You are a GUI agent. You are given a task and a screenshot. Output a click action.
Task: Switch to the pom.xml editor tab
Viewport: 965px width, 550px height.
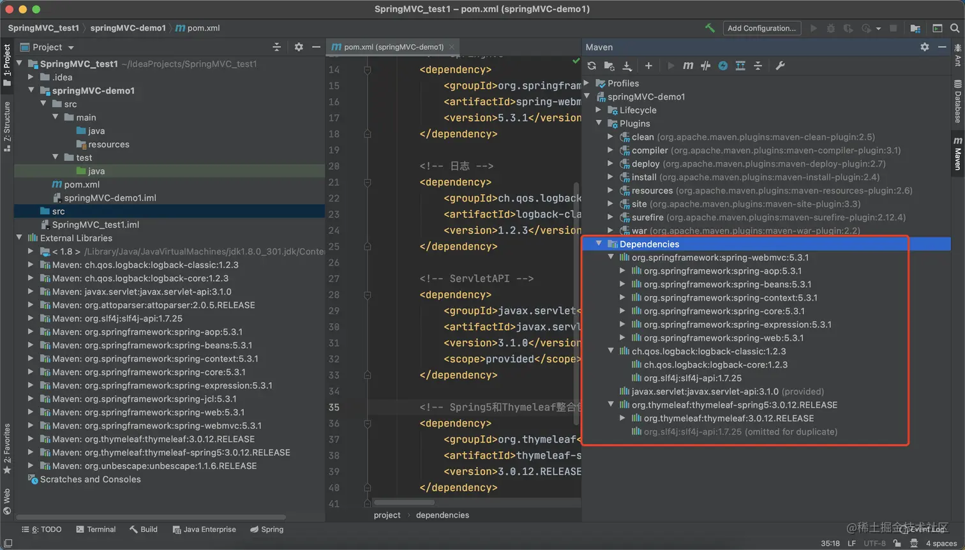393,47
